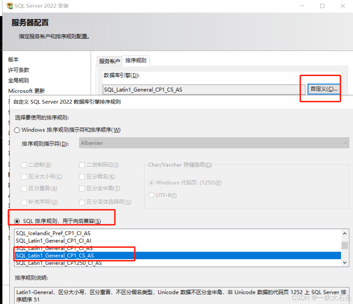Select Windows 排序规则指示符和排序顺序 radio button

coord(17,130)
